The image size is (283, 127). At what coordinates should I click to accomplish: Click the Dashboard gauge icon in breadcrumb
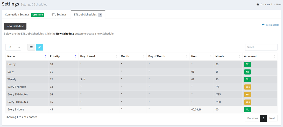click(x=258, y=4)
